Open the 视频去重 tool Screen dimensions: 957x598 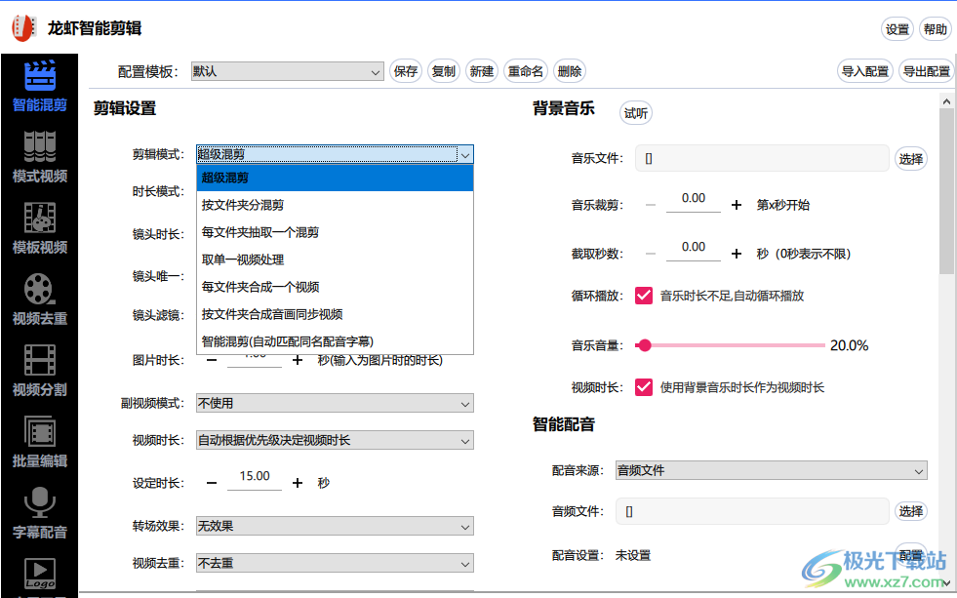point(39,297)
